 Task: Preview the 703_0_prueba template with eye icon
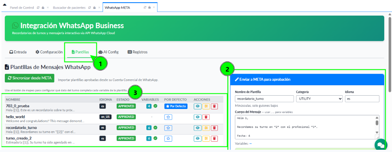[x=197, y=106]
